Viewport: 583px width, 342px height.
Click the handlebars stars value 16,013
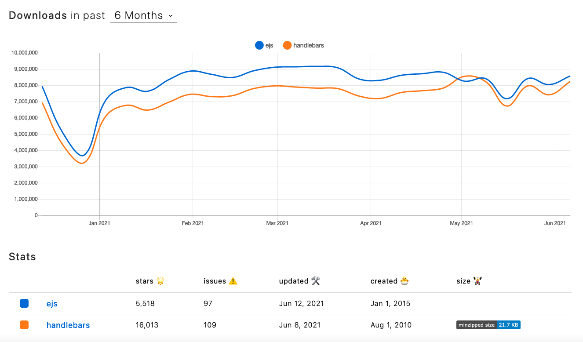coord(147,325)
